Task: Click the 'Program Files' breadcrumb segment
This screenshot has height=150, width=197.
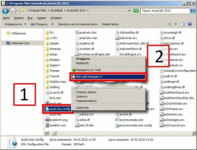Action: click(38, 10)
